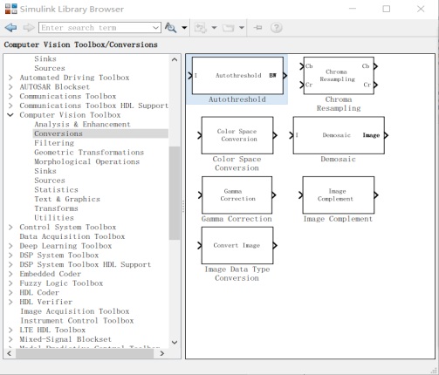Click the open library folder icon
The width and height of the screenshot is (439, 375).
pyautogui.click(x=229, y=28)
